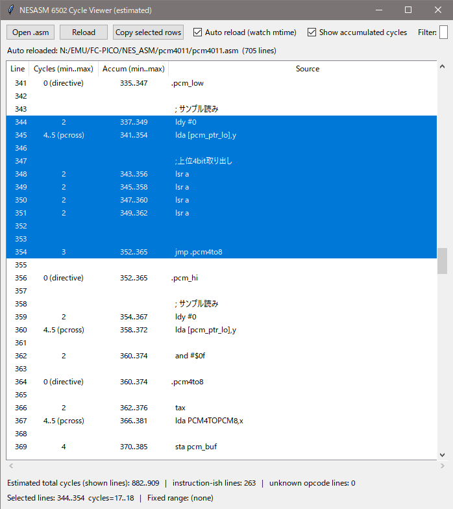
Task: Minimize the Cycle Viewer window
Action: [x=379, y=10]
